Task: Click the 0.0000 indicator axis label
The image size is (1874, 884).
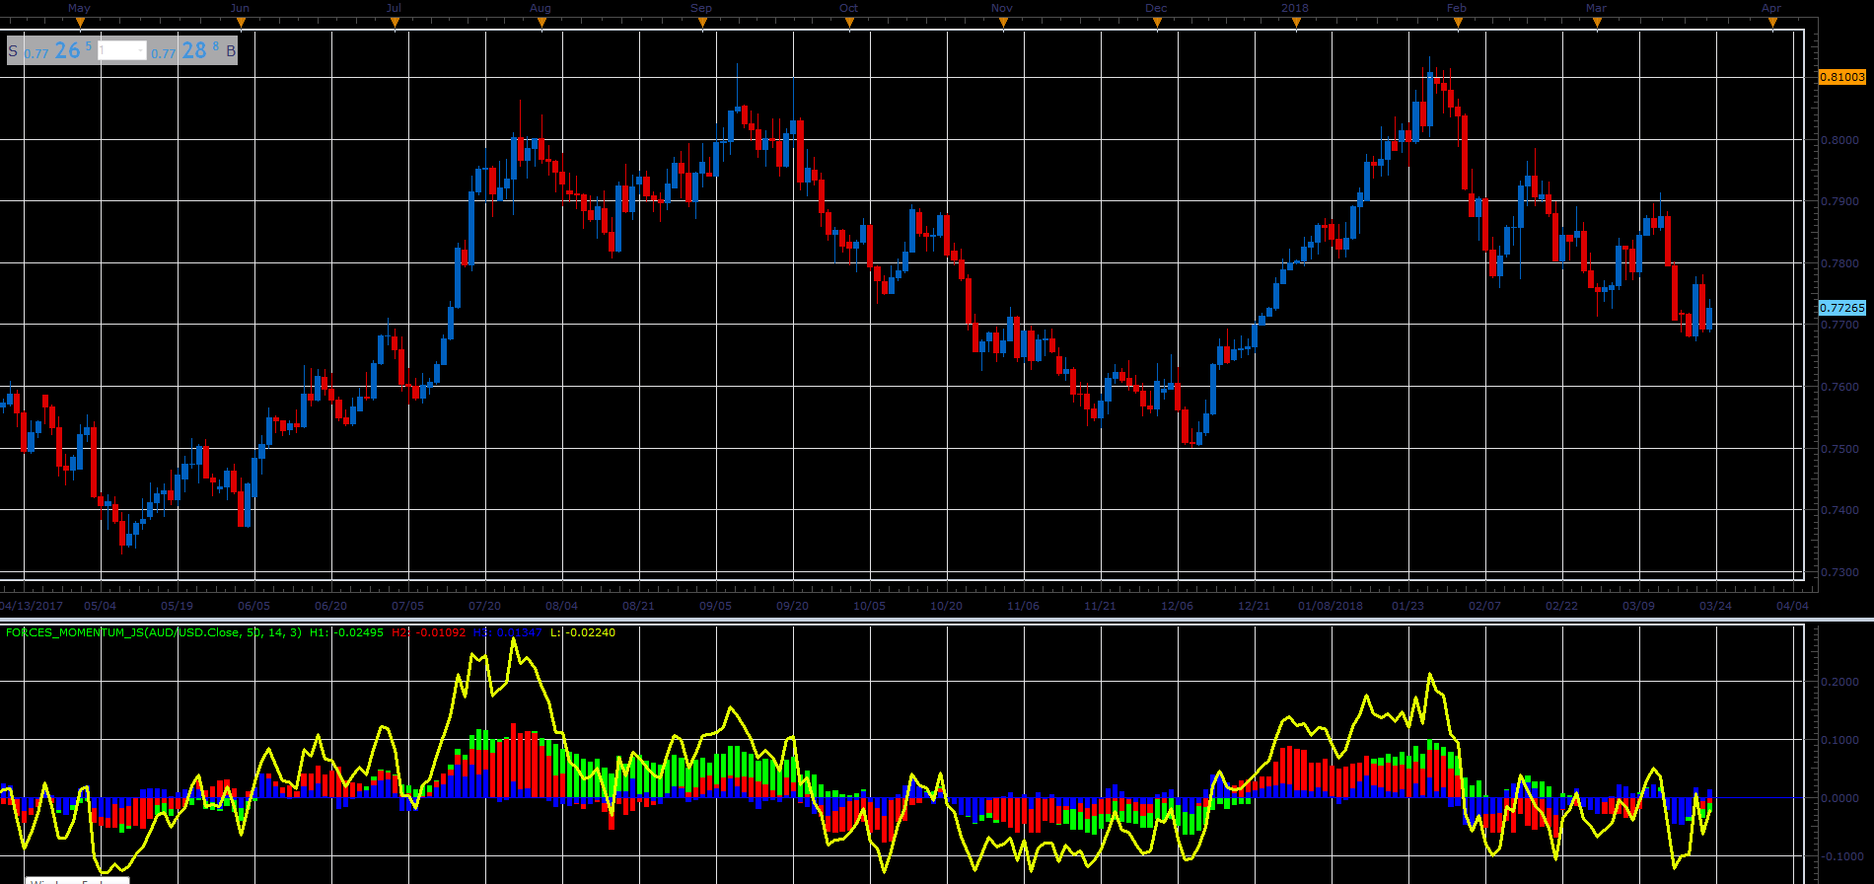Action: click(1839, 798)
